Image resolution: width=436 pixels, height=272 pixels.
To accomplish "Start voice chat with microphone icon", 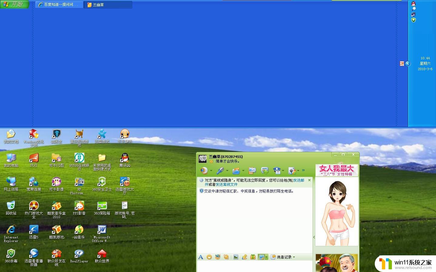I will tap(220, 171).
